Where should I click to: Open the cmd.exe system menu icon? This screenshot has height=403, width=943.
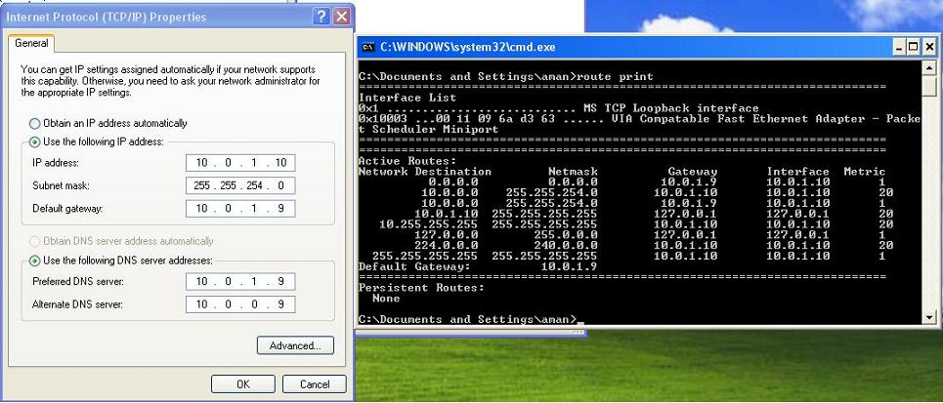368,47
